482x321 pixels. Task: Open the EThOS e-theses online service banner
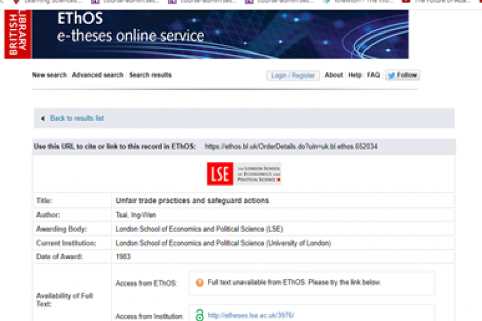221,34
